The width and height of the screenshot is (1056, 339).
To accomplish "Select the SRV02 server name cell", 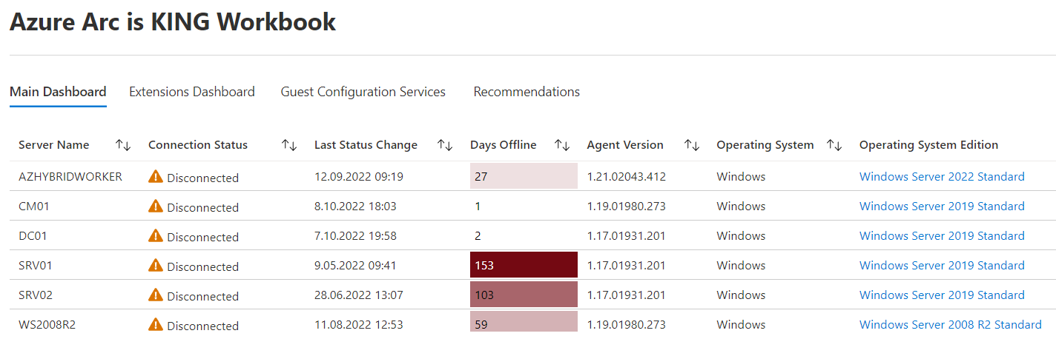I will [x=36, y=295].
